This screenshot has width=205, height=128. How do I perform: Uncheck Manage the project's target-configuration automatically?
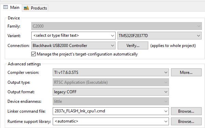(x=33, y=54)
